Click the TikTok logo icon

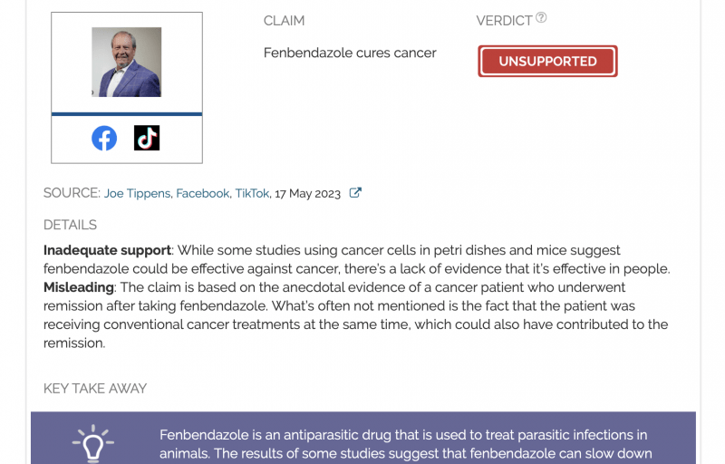[x=147, y=138]
